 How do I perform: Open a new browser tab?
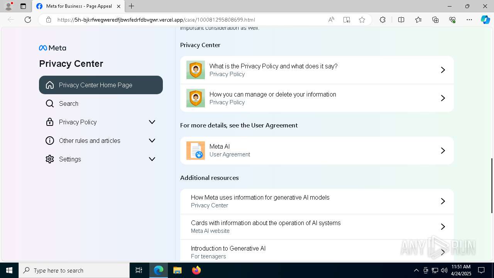(x=132, y=6)
